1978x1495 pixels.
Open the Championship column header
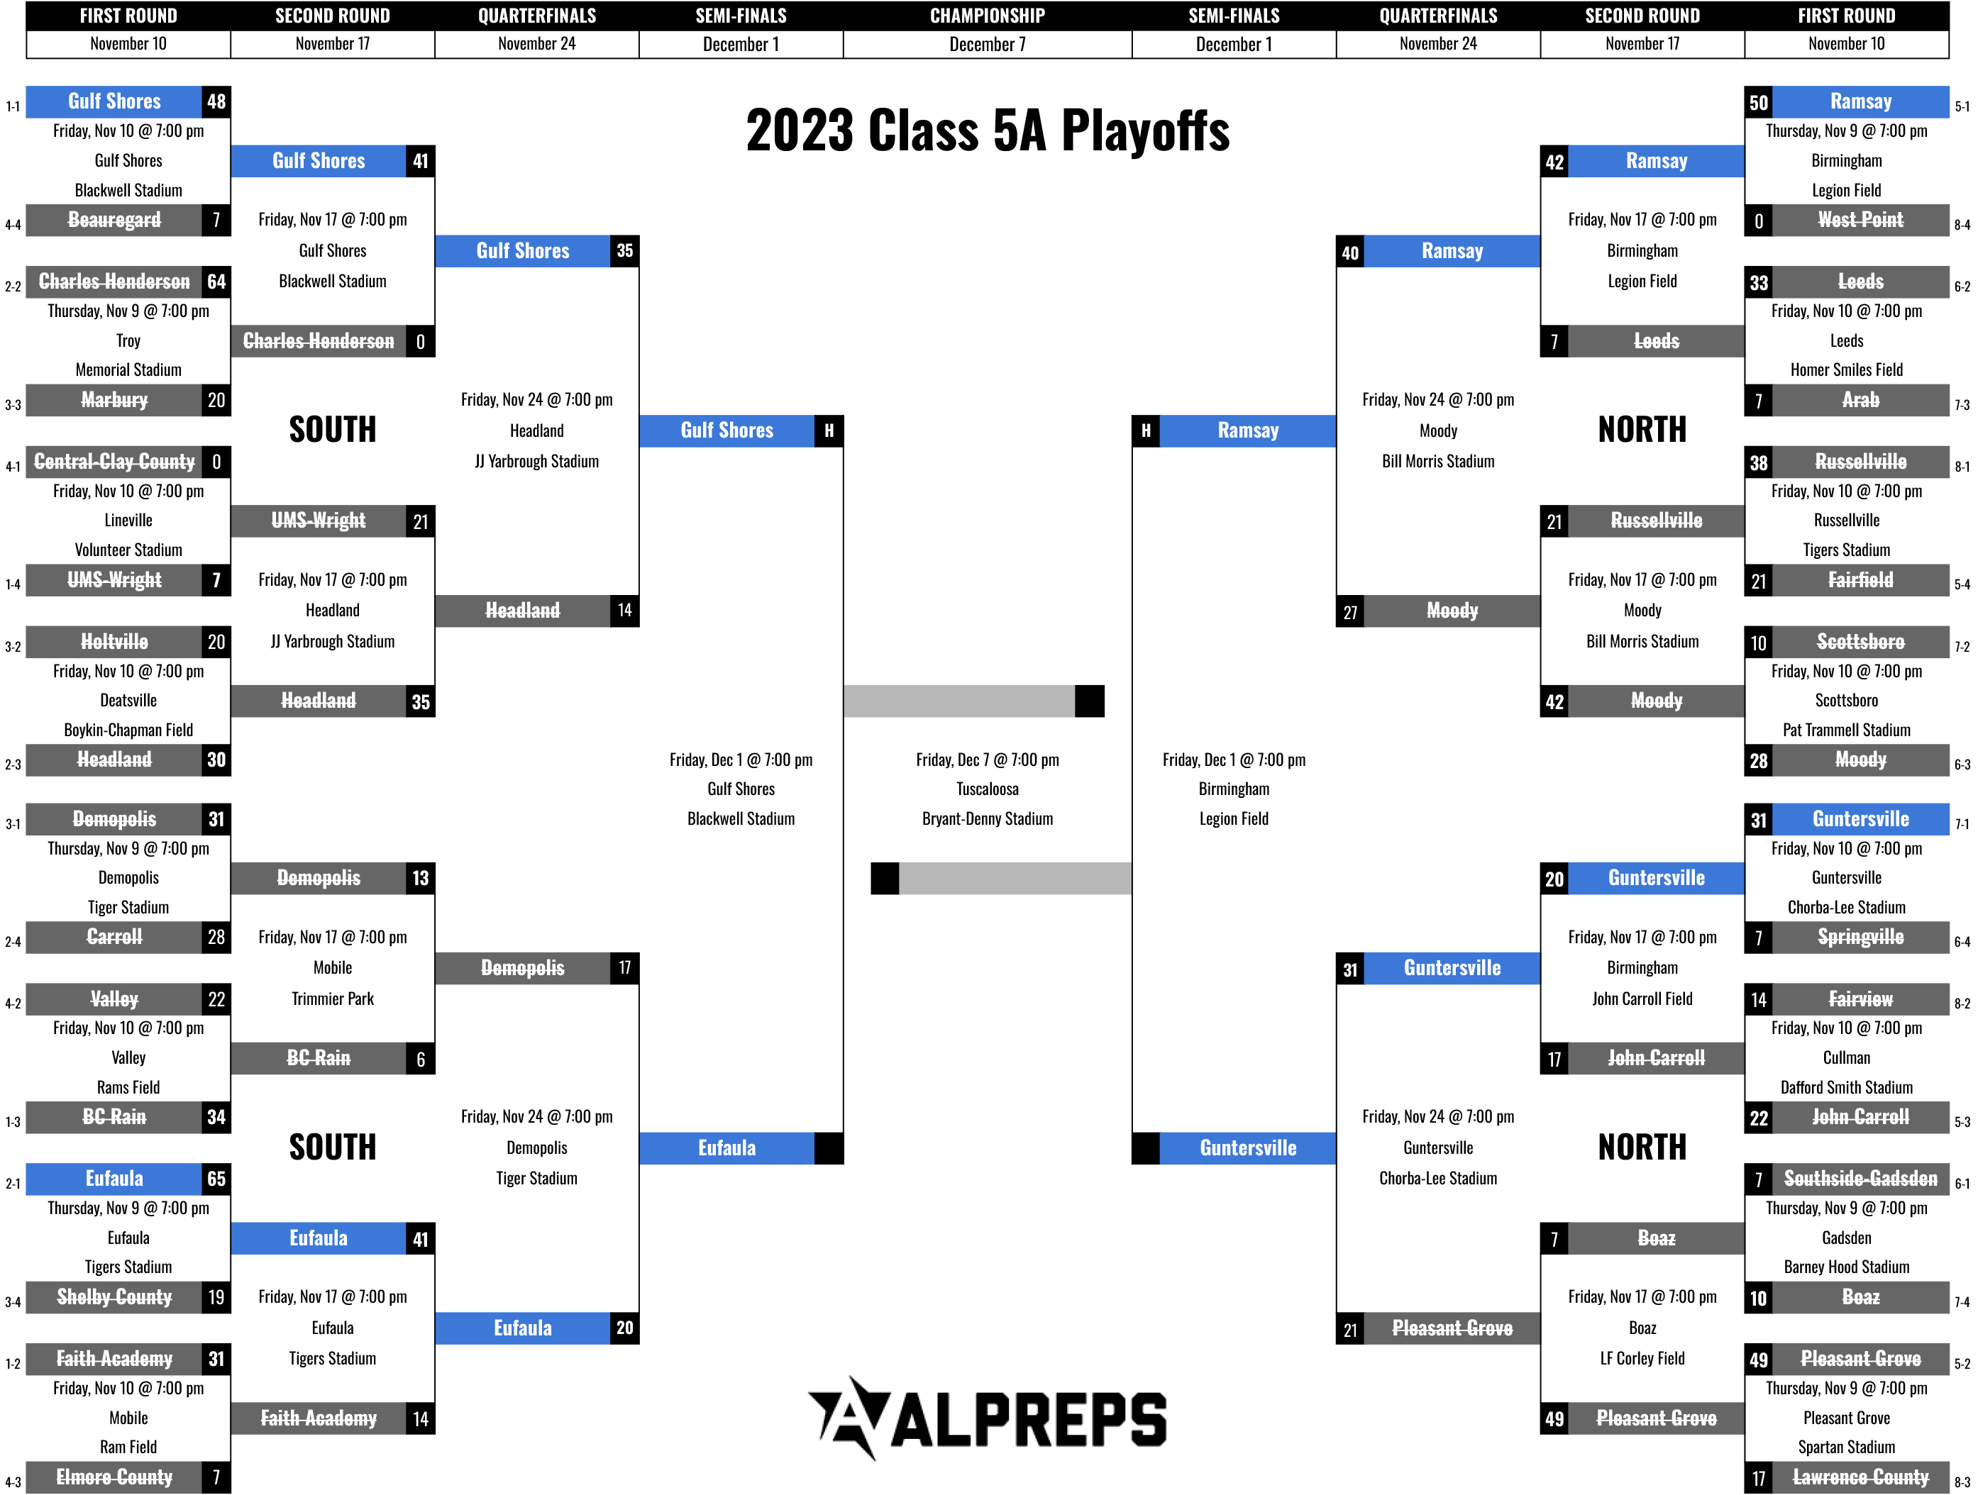pyautogui.click(x=987, y=16)
